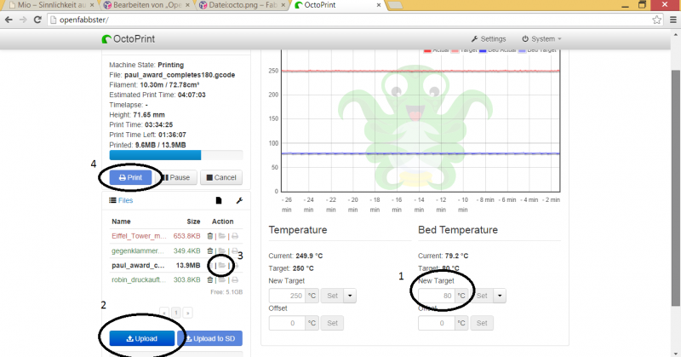Viewport: 681px width, 357px height.
Task: Trash the gegenklammer file
Action: 210,250
